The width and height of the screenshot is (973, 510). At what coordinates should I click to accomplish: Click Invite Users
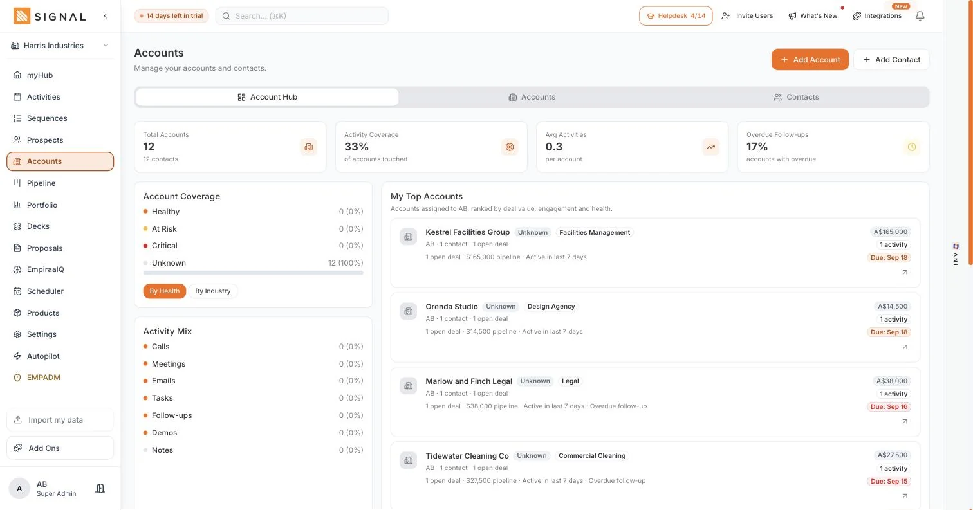(747, 16)
